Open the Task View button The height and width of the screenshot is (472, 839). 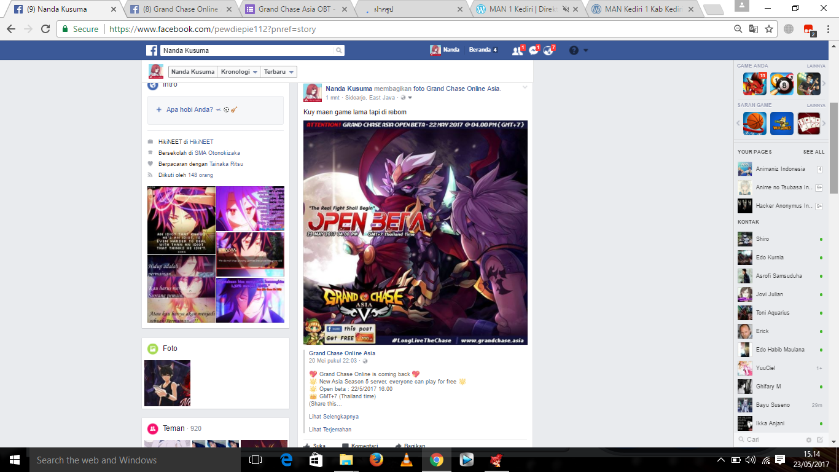[x=256, y=460]
